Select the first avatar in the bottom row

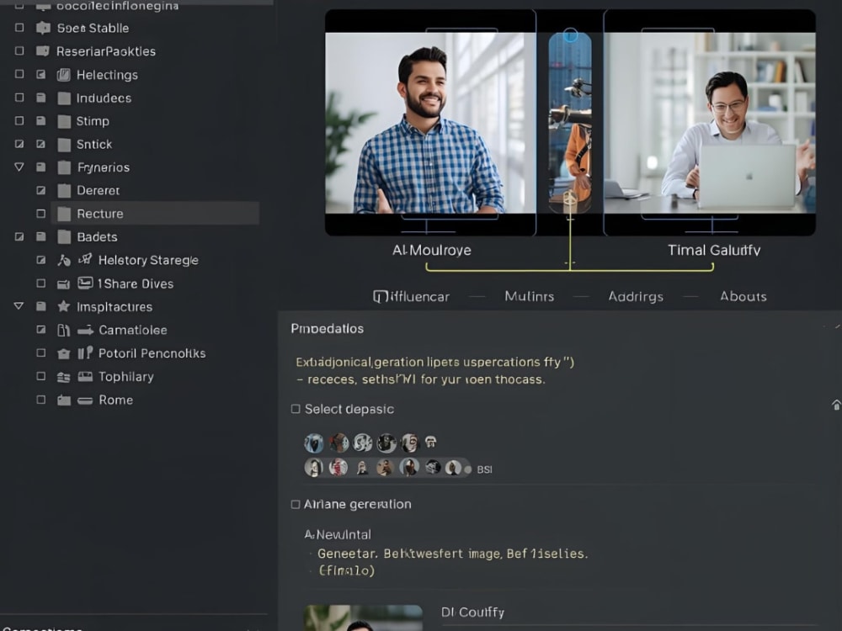pyautogui.click(x=313, y=467)
